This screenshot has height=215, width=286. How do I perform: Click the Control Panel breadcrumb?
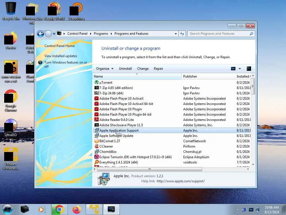point(77,34)
